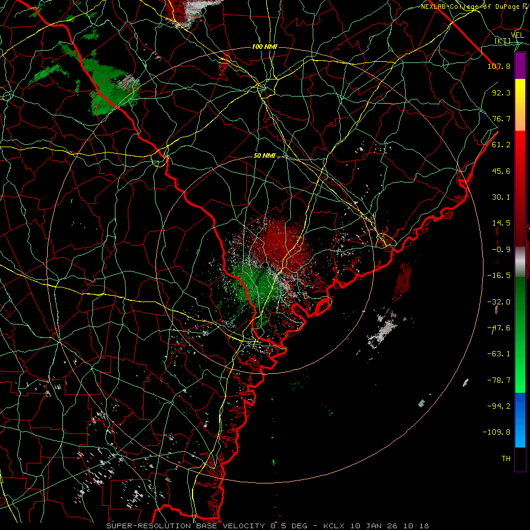The height and width of the screenshot is (530, 530).
Task: Click the -16.5 scale value
Action: [499, 276]
